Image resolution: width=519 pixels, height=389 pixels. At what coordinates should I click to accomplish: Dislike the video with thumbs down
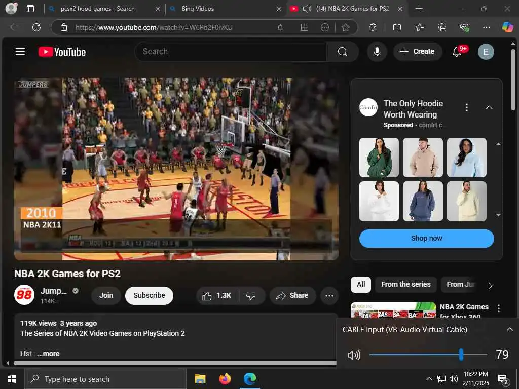click(251, 295)
